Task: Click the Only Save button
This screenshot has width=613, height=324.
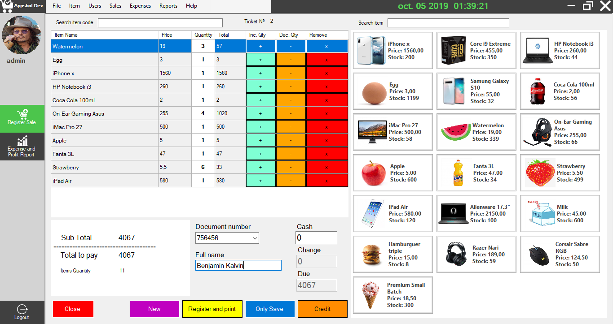Action: click(x=269, y=309)
